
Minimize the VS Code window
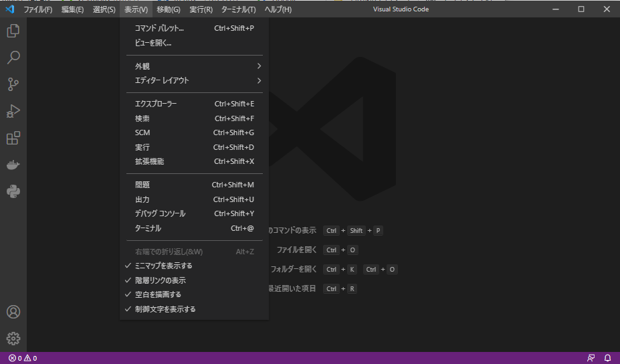pyautogui.click(x=556, y=9)
